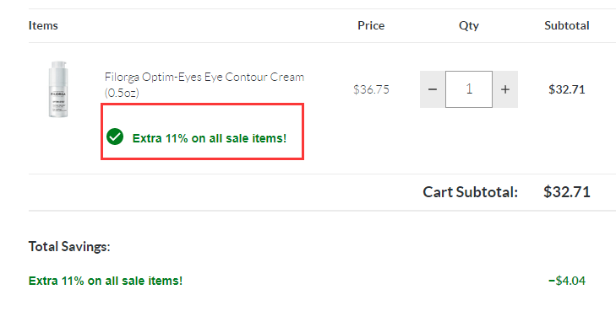The height and width of the screenshot is (311, 616).
Task: Click the Subtotal column header
Action: pos(566,25)
